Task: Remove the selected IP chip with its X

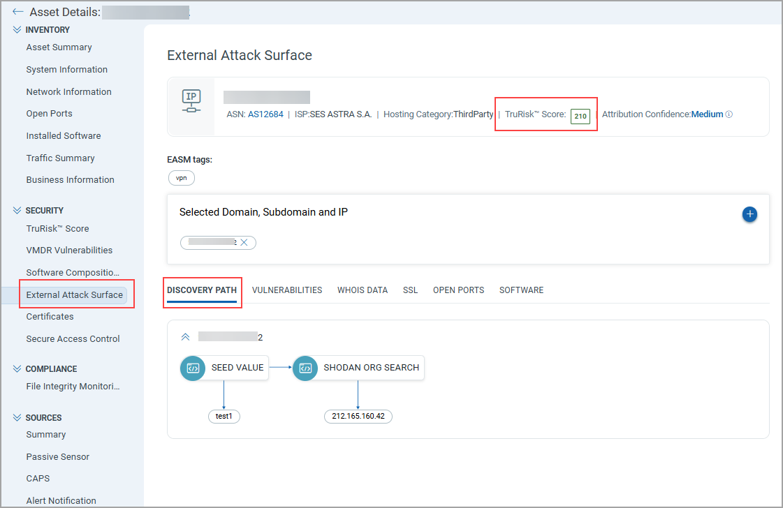Action: pos(244,243)
